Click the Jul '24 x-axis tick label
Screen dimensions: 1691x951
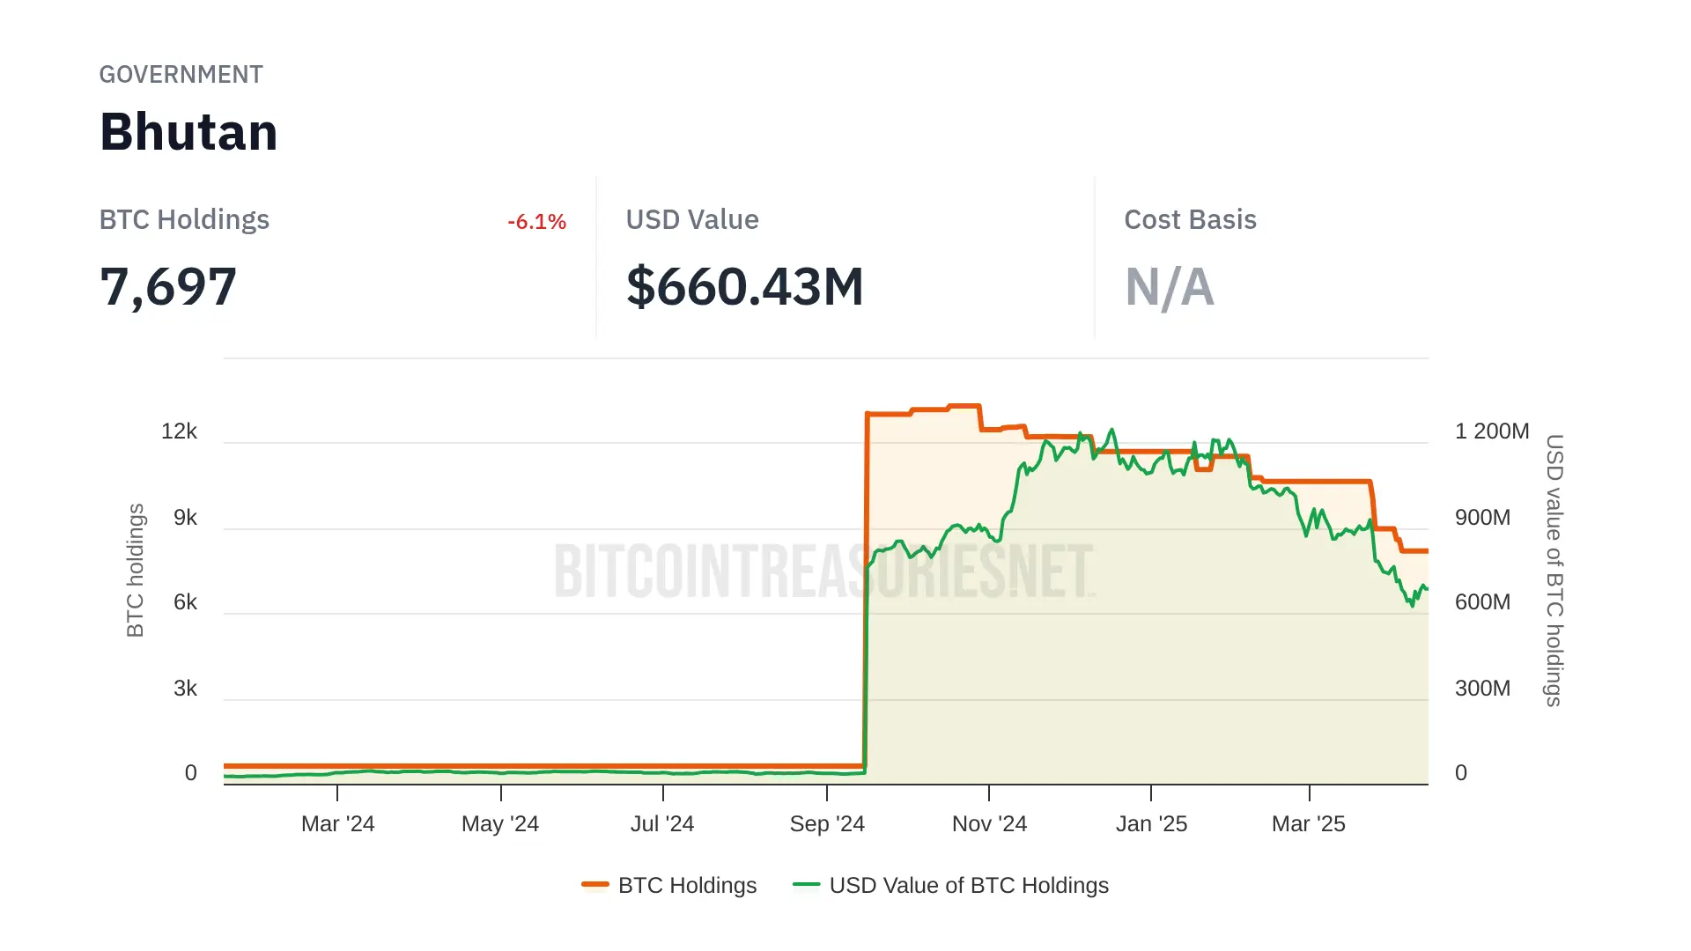click(x=662, y=824)
